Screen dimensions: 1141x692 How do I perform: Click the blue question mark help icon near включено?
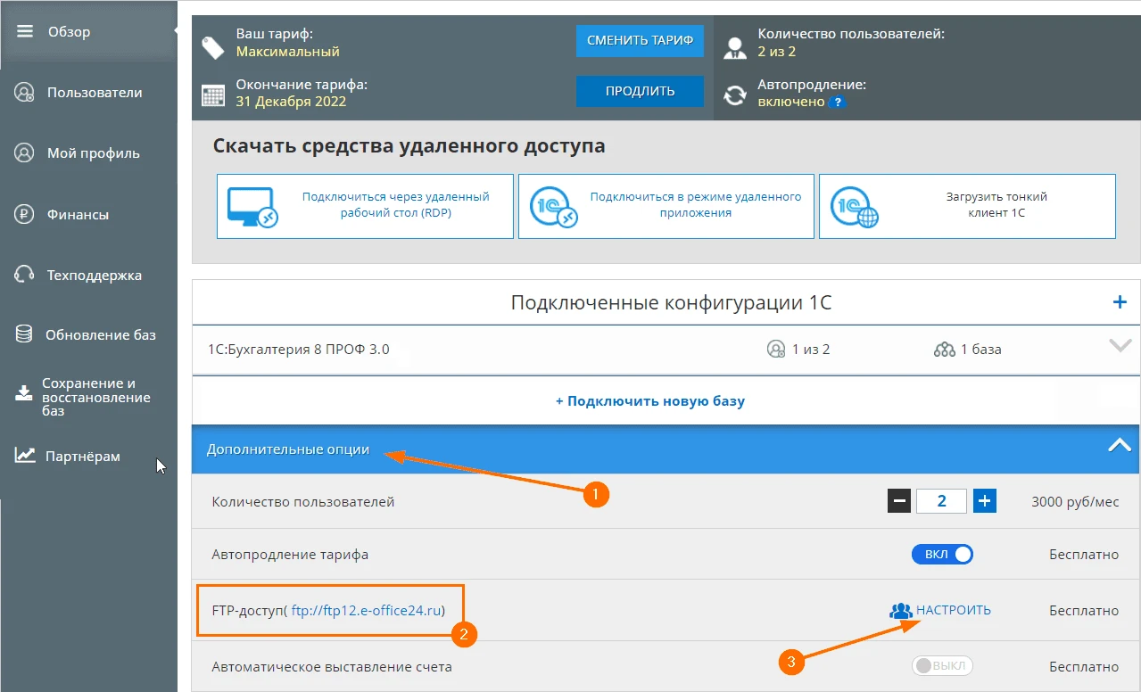coord(837,102)
